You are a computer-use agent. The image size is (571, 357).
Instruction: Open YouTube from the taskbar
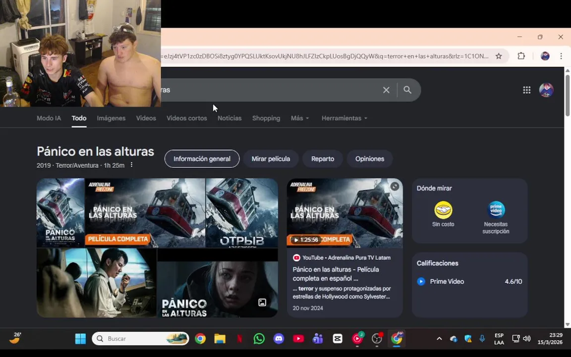tap(298, 339)
